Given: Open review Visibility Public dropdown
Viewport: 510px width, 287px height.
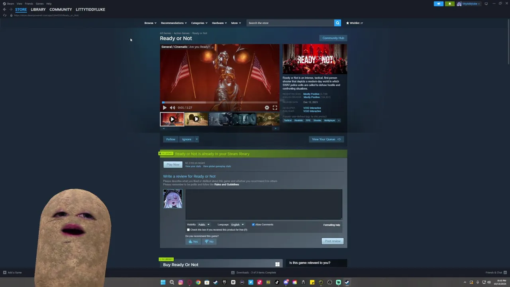Looking at the screenshot, I should (204, 224).
